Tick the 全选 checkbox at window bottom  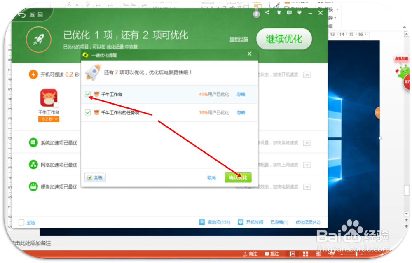coord(21,222)
